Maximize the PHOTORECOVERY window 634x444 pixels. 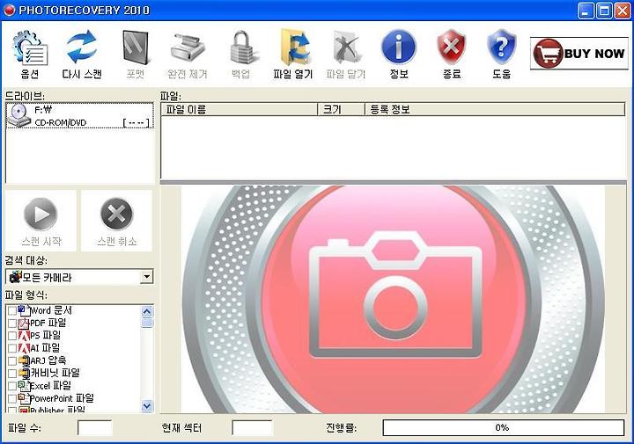tap(604, 10)
